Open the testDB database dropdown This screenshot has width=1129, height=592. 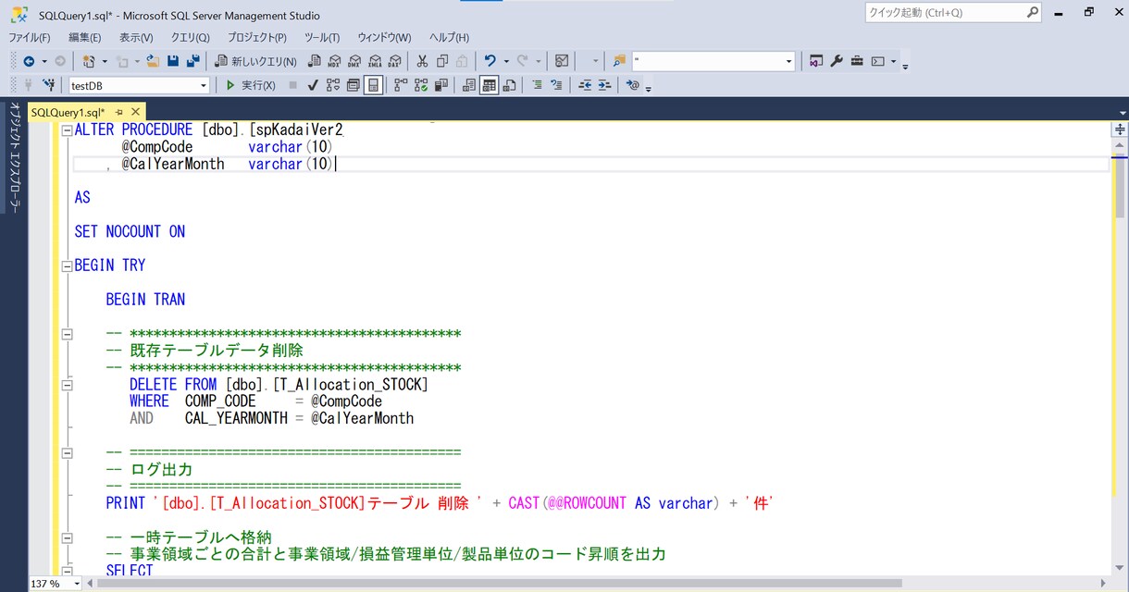click(204, 85)
